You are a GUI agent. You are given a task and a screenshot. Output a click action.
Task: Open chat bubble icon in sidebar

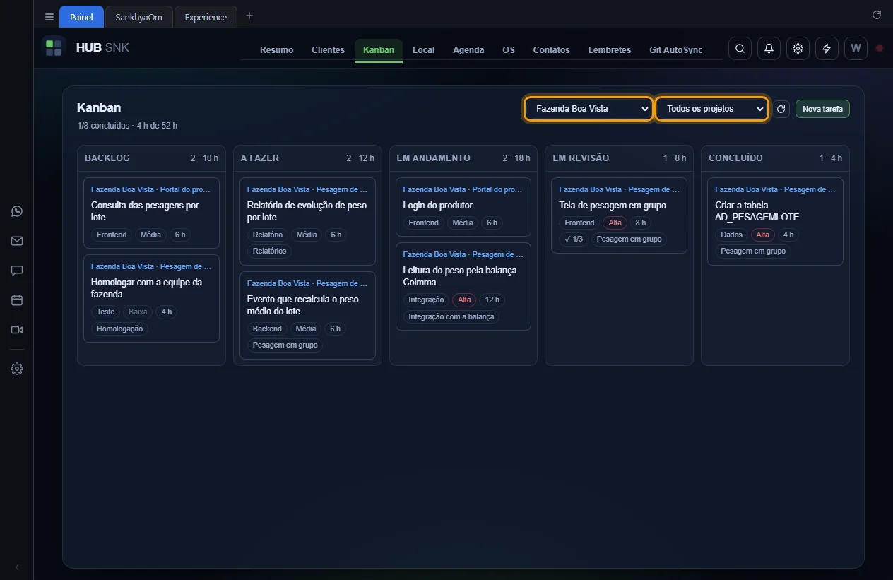(17, 271)
